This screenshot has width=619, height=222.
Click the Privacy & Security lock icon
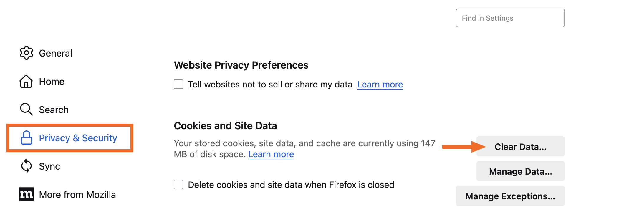(x=27, y=138)
